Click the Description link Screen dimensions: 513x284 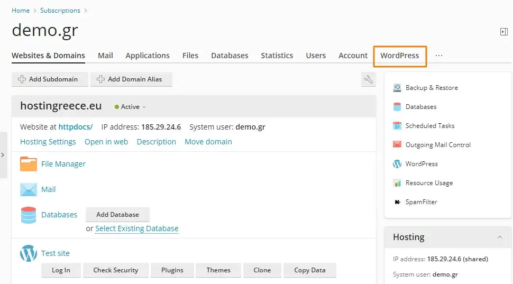tap(157, 142)
